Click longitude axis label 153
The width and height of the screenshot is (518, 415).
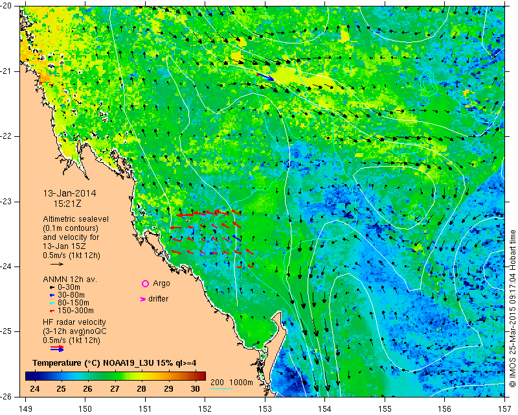click(x=265, y=409)
